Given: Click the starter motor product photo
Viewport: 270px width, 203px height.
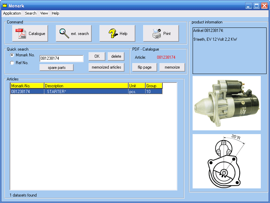Looking at the screenshot, I should 227,103.
